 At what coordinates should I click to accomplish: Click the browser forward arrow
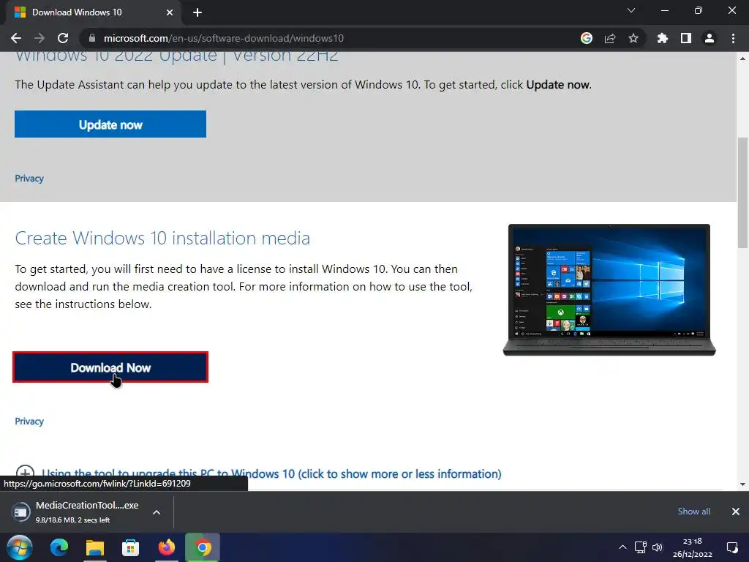pos(39,38)
